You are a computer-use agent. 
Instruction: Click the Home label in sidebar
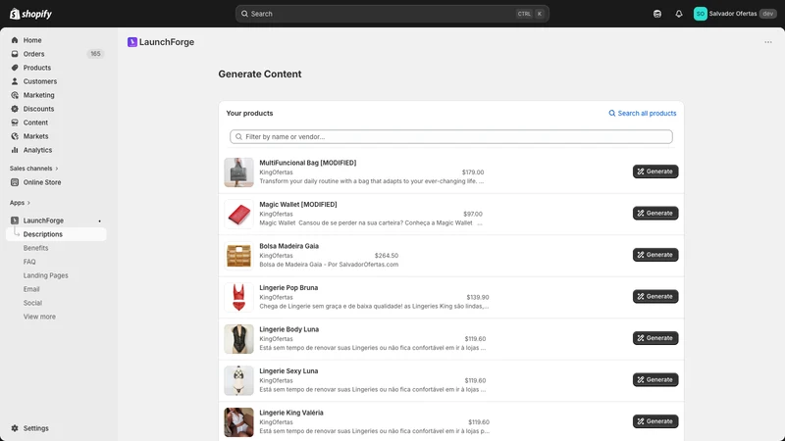click(32, 40)
